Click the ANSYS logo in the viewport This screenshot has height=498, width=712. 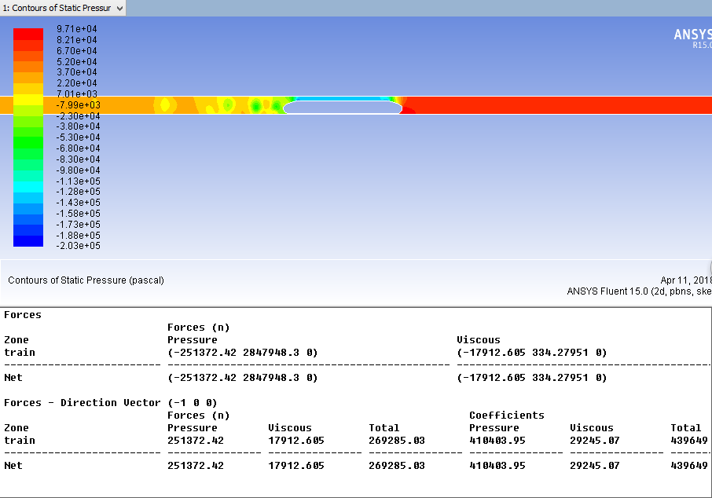pyautogui.click(x=692, y=35)
